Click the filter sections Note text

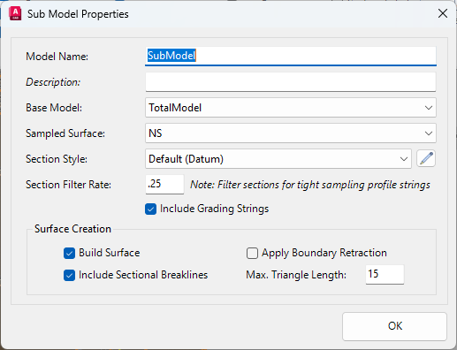click(310, 185)
